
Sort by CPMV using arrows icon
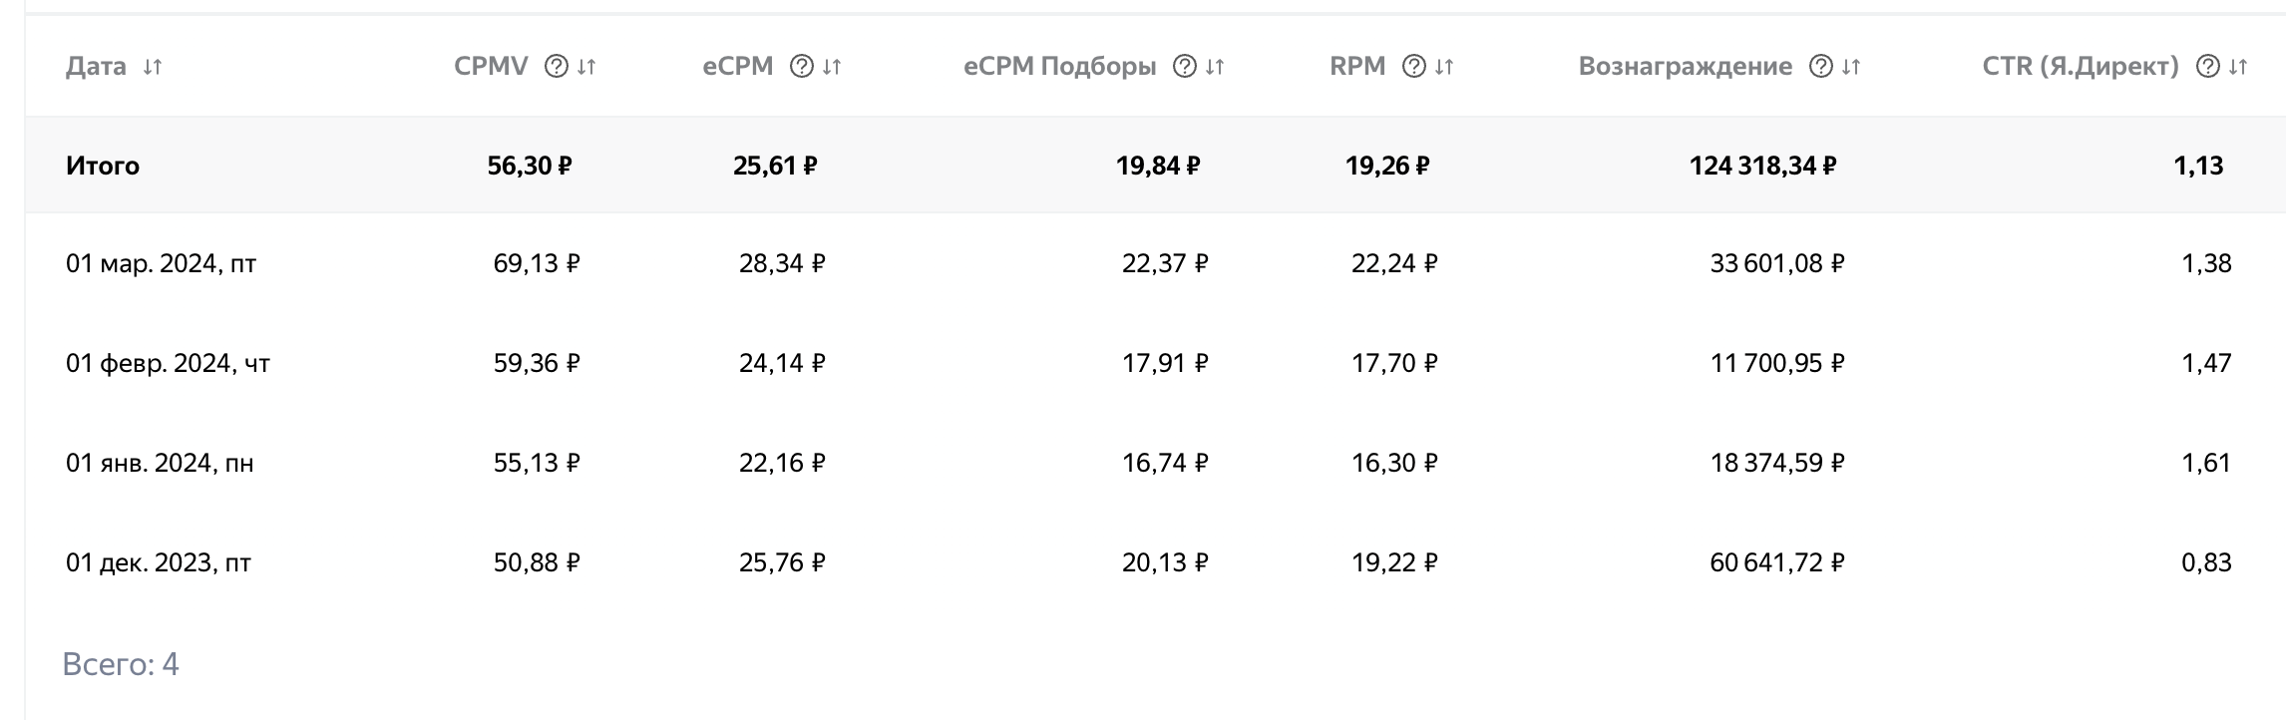[586, 67]
